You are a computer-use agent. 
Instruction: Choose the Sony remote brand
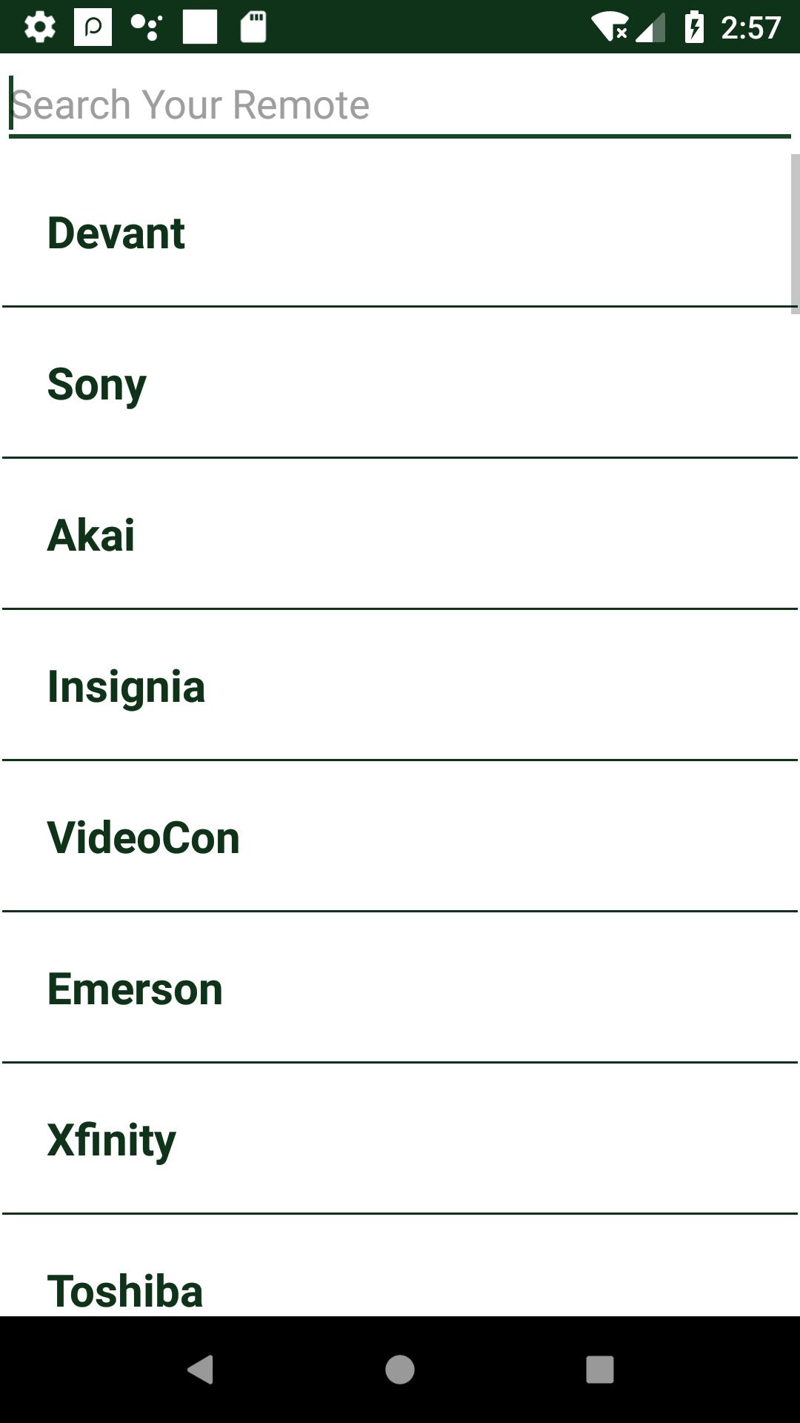(x=400, y=384)
